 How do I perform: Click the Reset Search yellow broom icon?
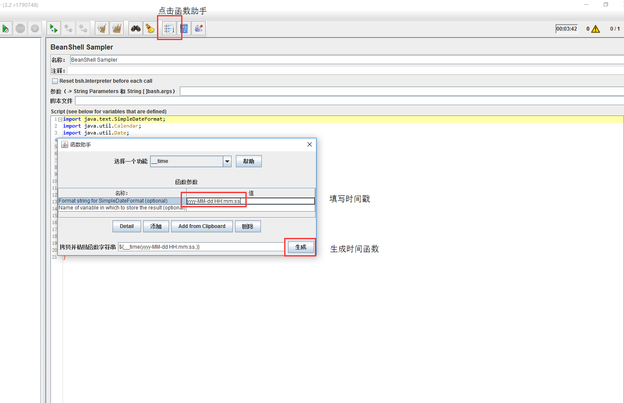(150, 28)
